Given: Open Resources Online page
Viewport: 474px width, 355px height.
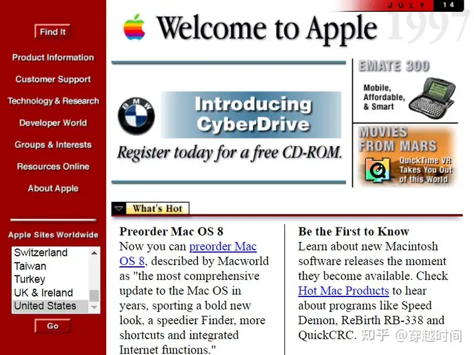Looking at the screenshot, I should coord(53,166).
